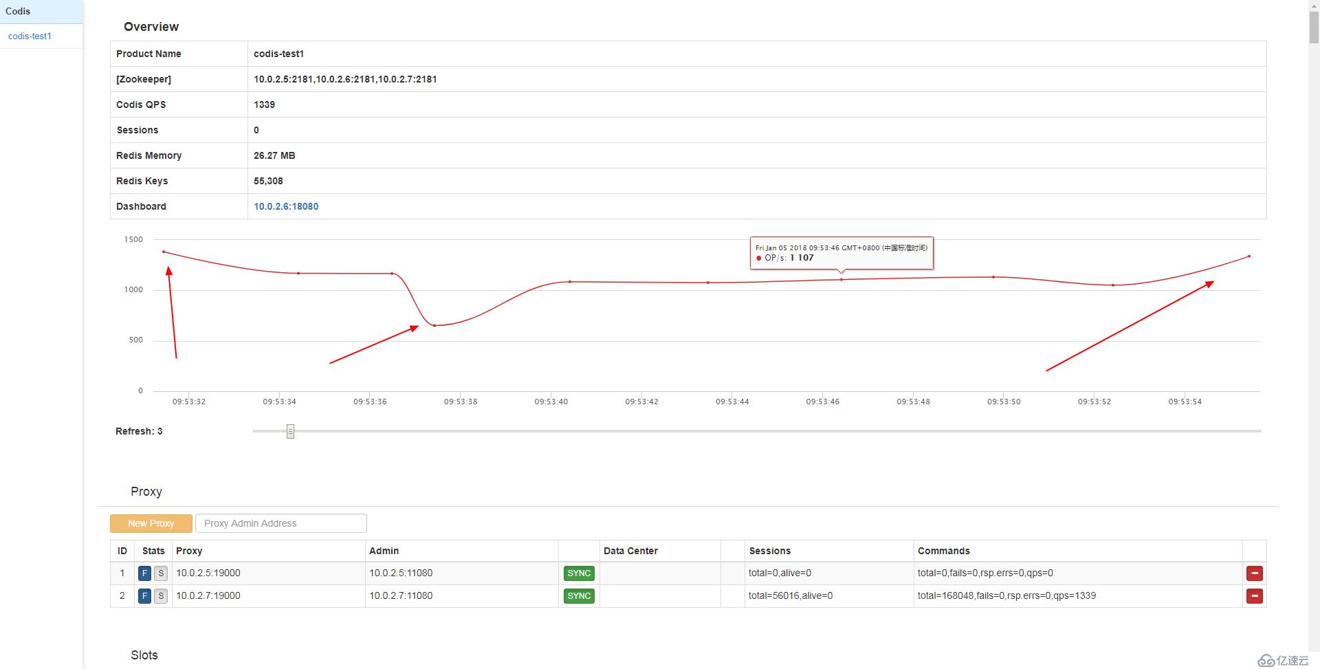Click the Data Center column header
Viewport: 1320px width, 669px height.
[x=630, y=551]
